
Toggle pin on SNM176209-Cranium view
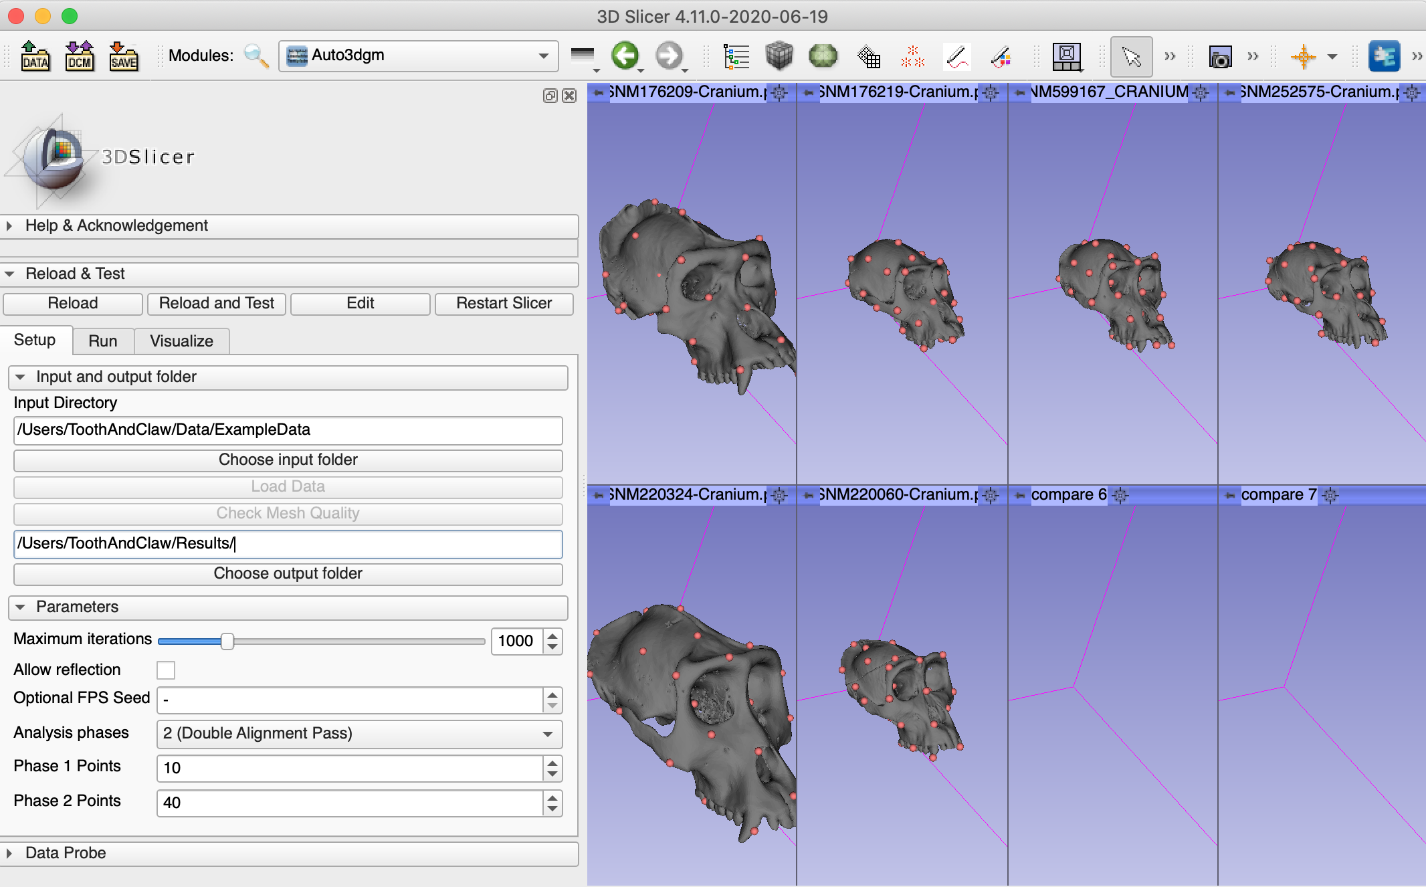(599, 92)
